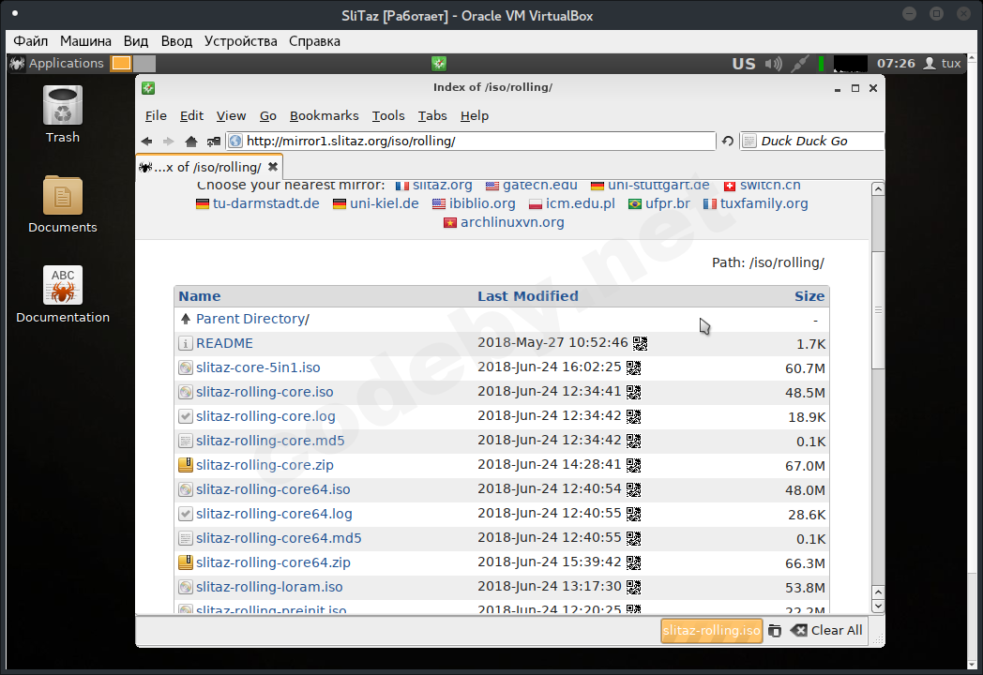Click the page scrollbar down arrow
Image resolution: width=983 pixels, height=675 pixels.
878,606
